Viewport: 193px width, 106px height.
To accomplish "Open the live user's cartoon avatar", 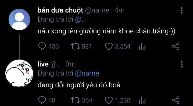I will 19,73.
